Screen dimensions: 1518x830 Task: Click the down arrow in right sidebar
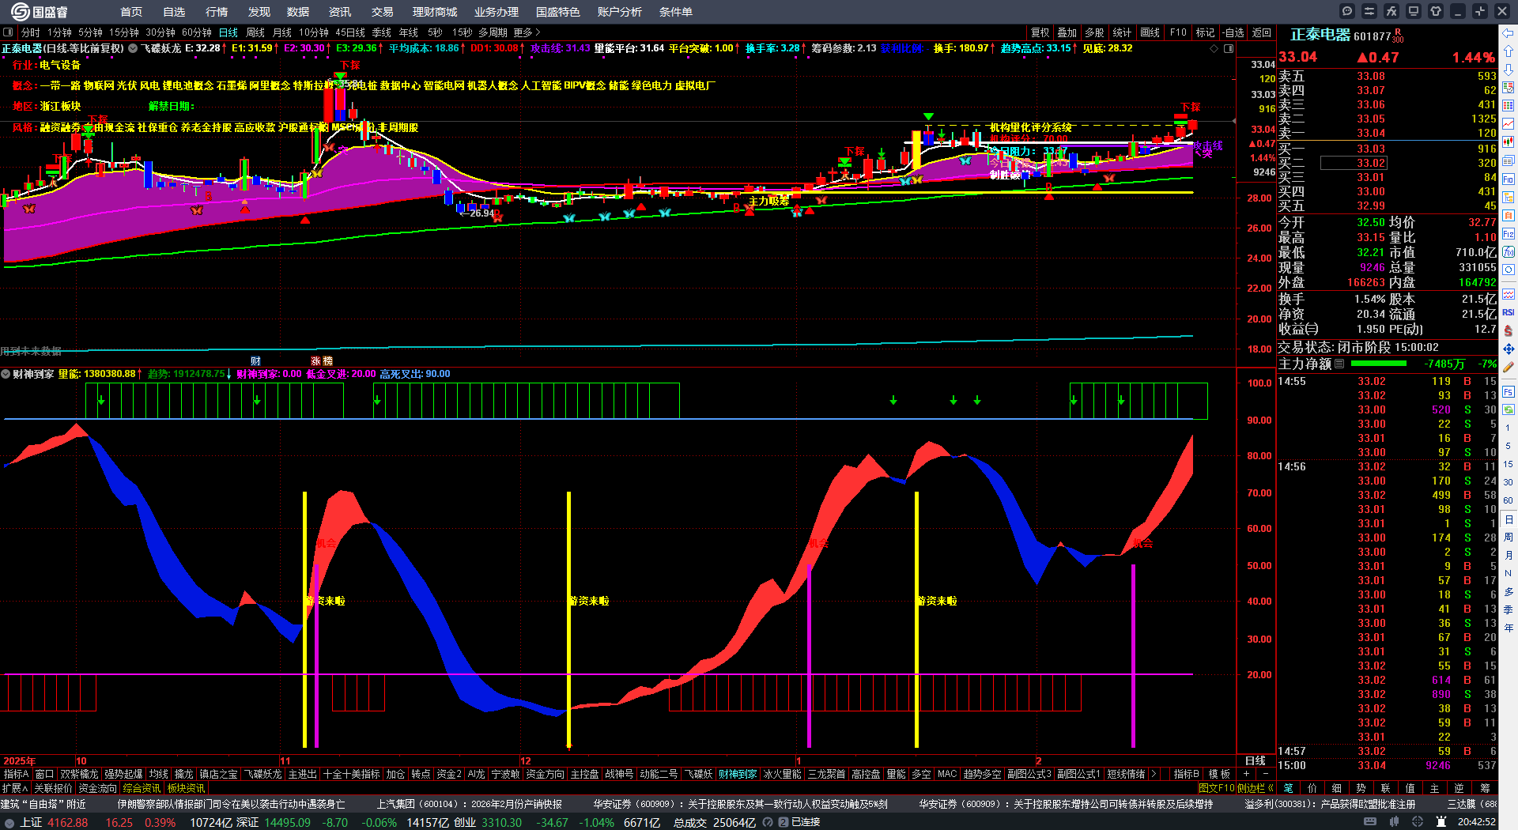pos(1509,69)
